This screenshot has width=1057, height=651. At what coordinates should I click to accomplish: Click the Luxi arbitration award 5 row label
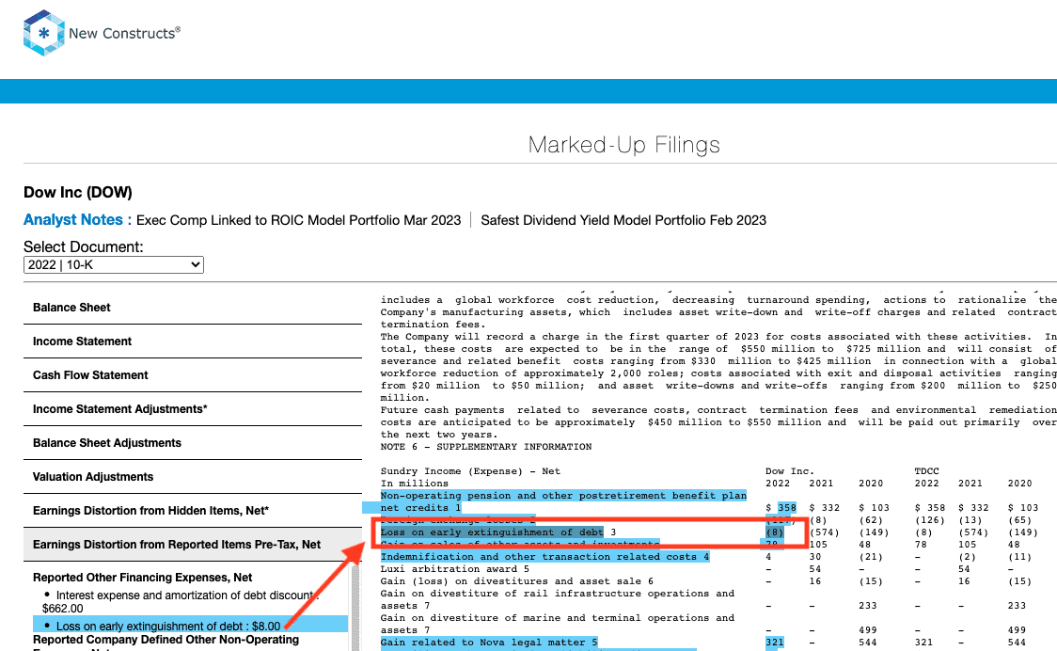coord(455,569)
